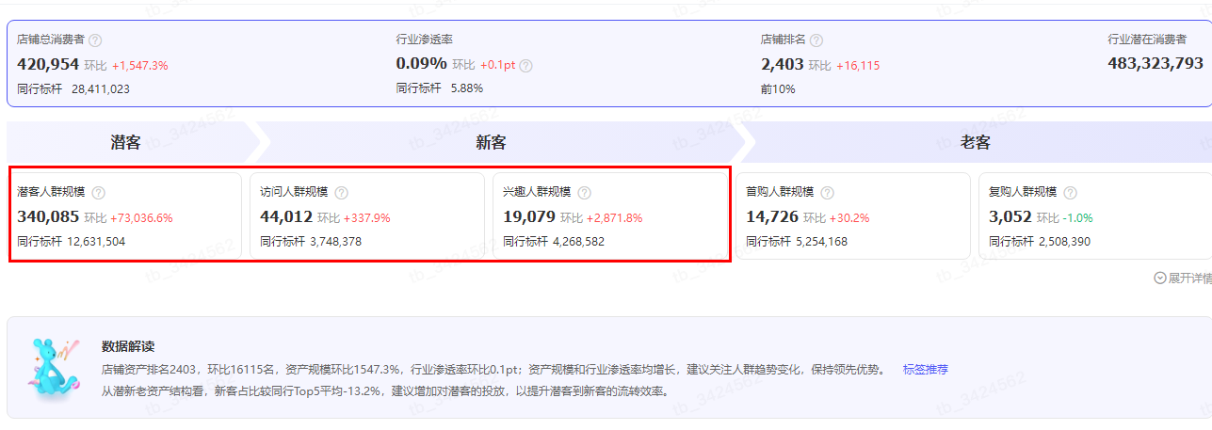Screen dimensions: 1212x430
Task: Select the 老客 stage header
Action: coord(975,143)
